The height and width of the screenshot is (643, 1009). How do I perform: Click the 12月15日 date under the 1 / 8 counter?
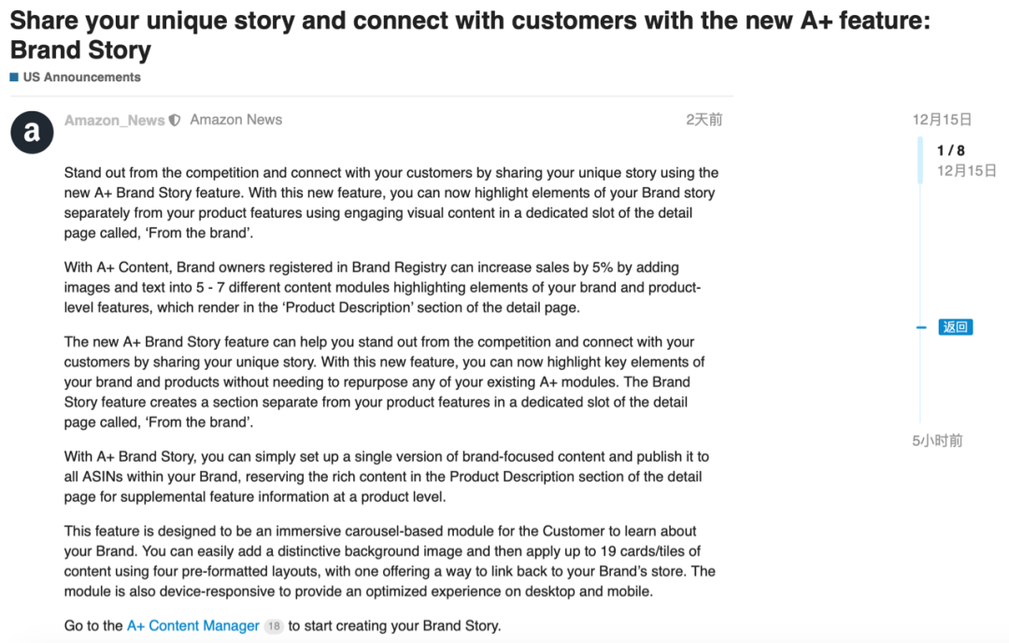(x=967, y=171)
